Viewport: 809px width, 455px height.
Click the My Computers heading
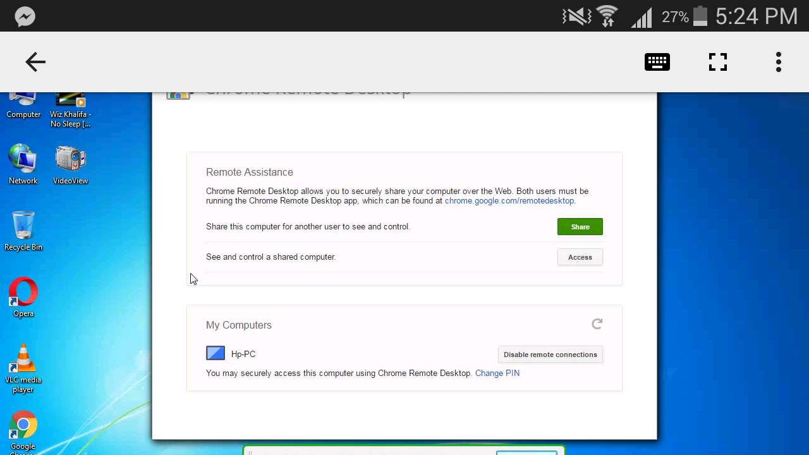pos(239,325)
